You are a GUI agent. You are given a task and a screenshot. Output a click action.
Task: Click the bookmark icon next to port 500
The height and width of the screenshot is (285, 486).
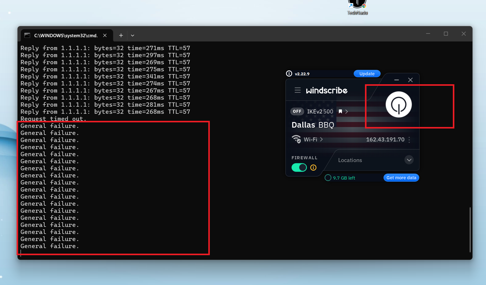[340, 112]
